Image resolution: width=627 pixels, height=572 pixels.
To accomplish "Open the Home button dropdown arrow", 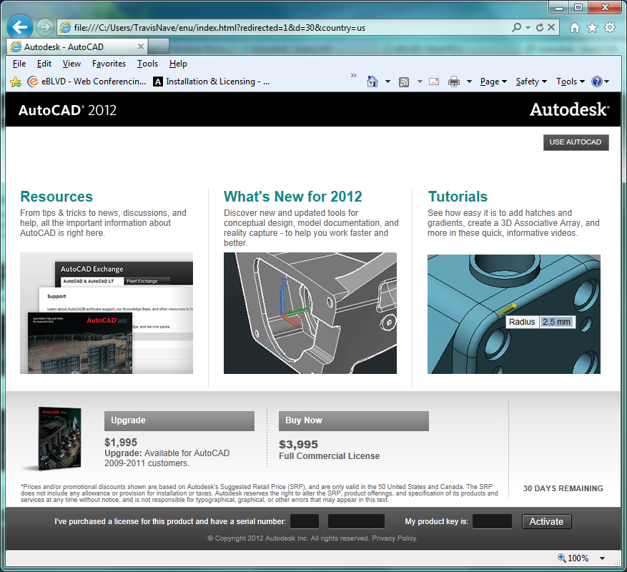I will tap(388, 82).
